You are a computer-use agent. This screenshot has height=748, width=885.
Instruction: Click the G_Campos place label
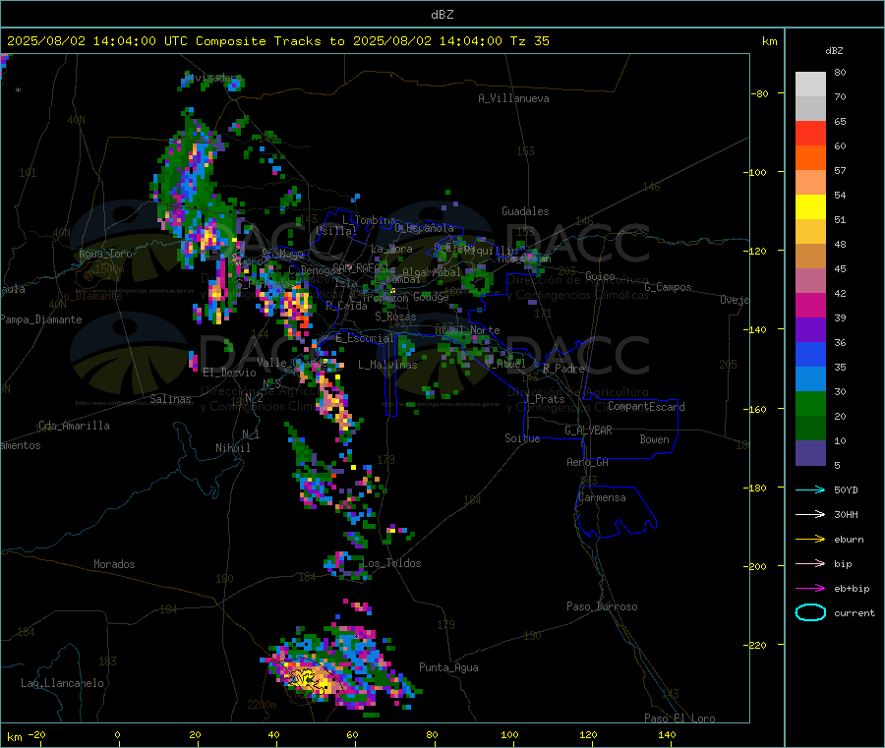pos(668,287)
